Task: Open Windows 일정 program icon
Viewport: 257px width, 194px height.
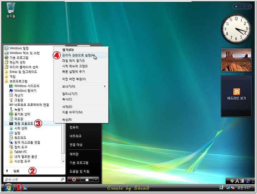Action: pyautogui.click(x=6, y=48)
